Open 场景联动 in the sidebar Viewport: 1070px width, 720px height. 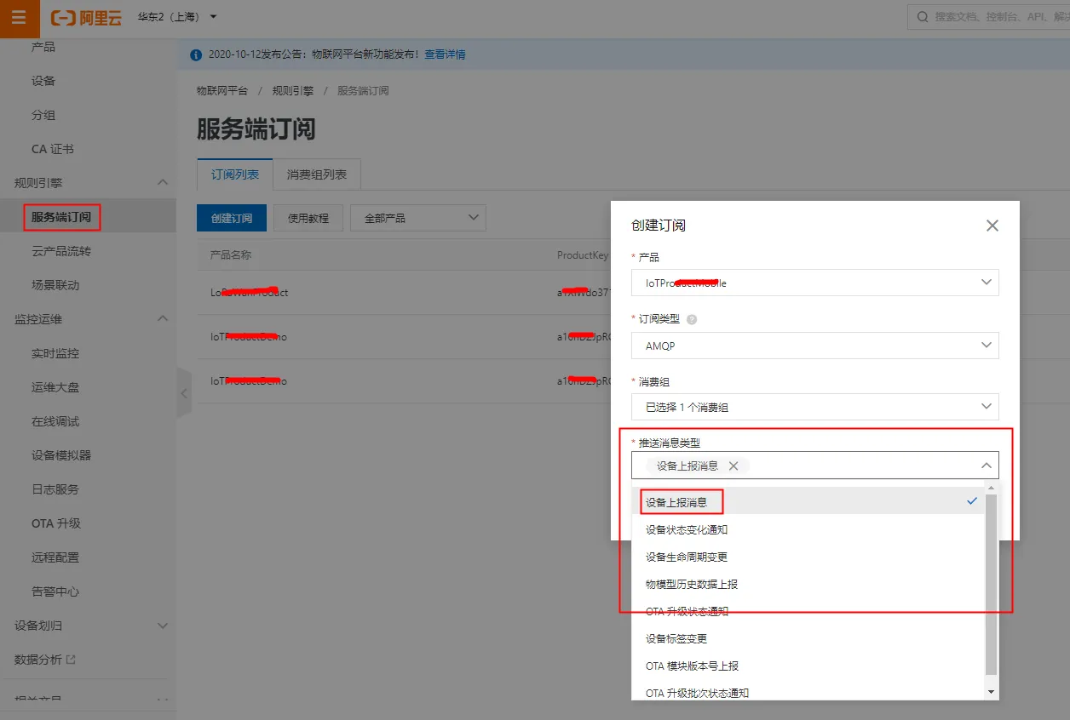(55, 285)
